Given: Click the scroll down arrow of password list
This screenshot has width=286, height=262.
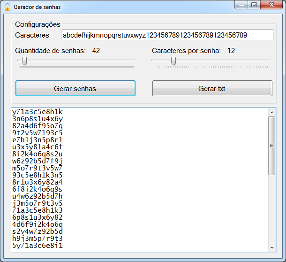Looking at the screenshot, I should (272, 248).
